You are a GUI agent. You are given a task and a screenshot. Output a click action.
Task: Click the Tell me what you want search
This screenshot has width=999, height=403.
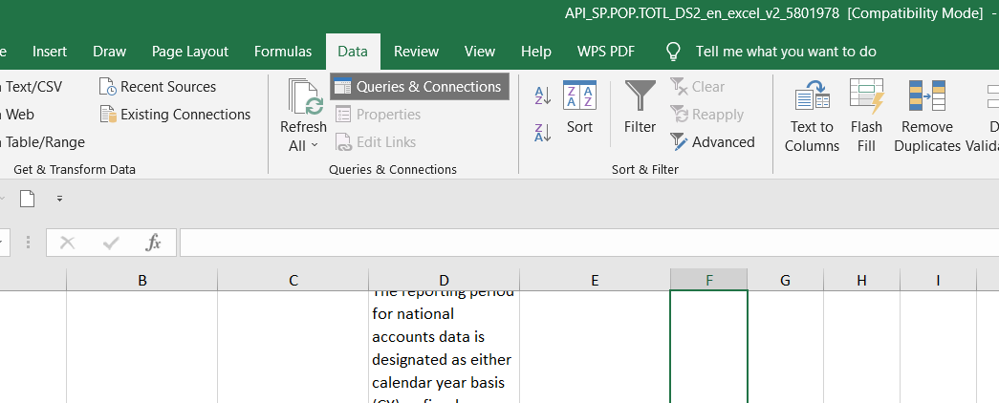click(x=785, y=52)
